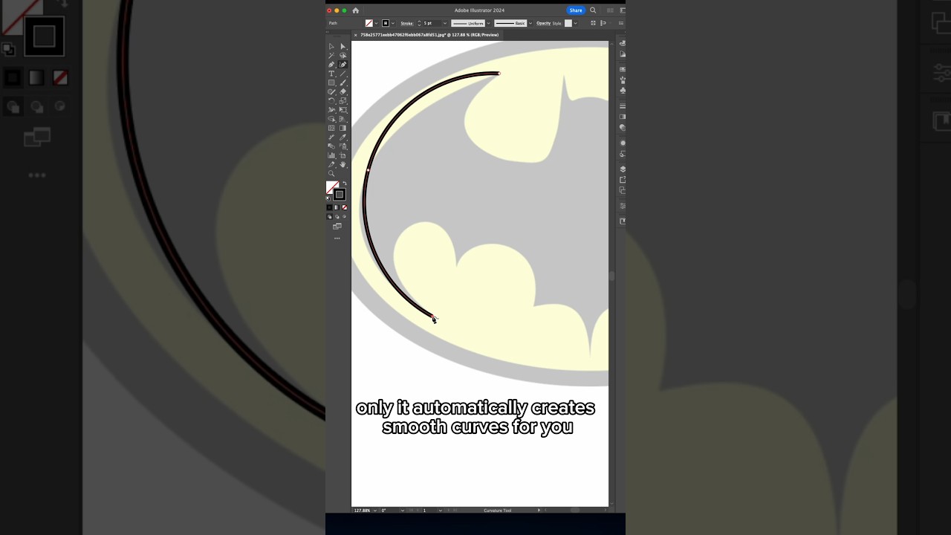Set paint type to Gradient
Image resolution: width=951 pixels, height=535 pixels.
tap(337, 207)
